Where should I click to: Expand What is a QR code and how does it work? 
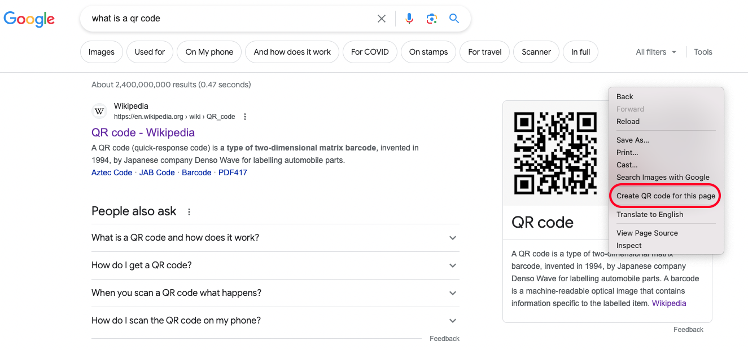coord(275,238)
